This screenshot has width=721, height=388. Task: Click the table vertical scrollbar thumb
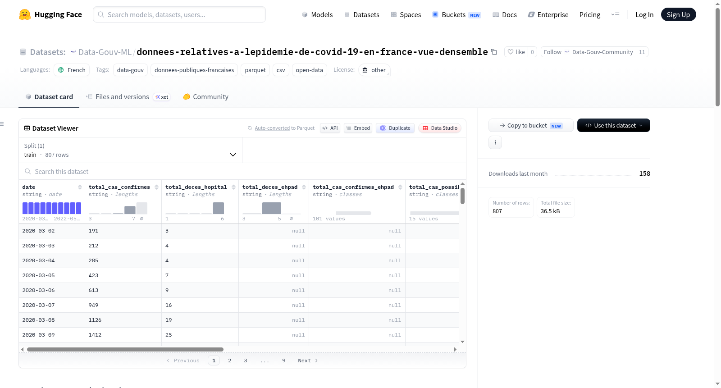pos(462,196)
